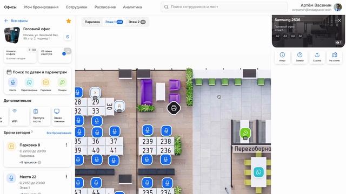Open the Расписание menu item
Screen dimensions: 346x194
click(105, 7)
